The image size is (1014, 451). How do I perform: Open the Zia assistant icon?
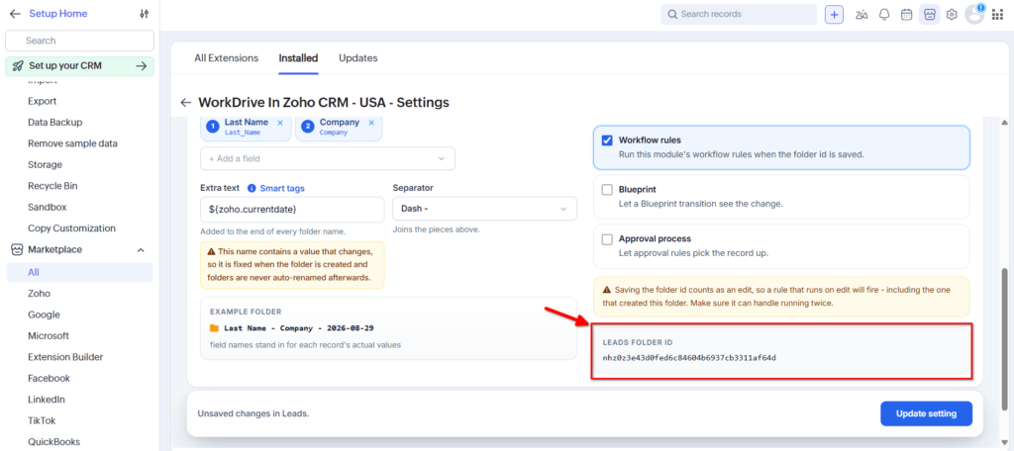click(x=862, y=14)
